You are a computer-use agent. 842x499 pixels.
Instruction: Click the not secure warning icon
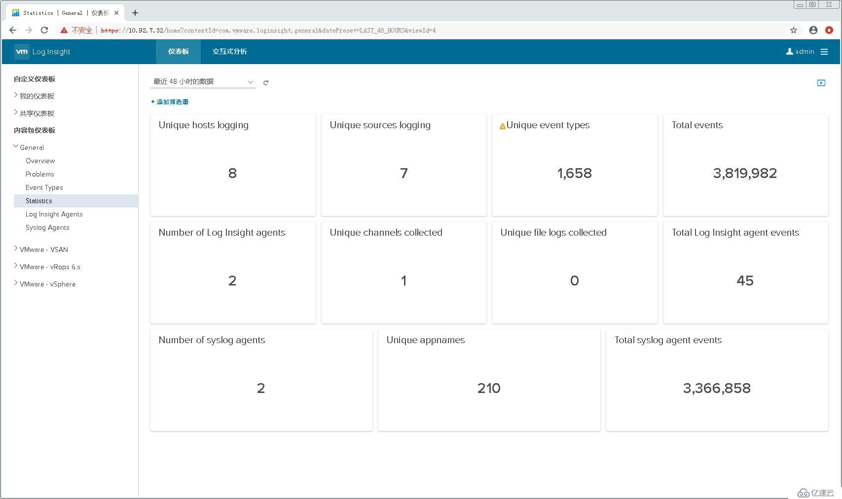[64, 30]
